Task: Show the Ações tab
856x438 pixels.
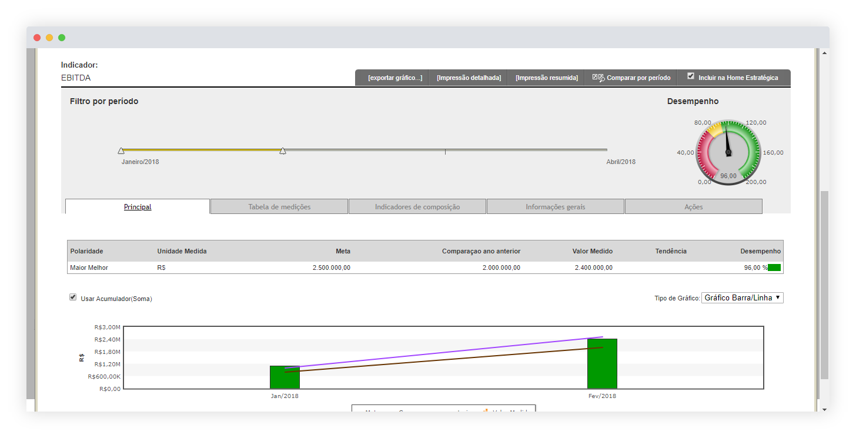Action: pos(693,207)
